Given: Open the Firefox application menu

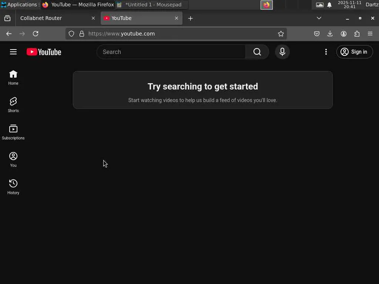Looking at the screenshot, I should click(370, 34).
